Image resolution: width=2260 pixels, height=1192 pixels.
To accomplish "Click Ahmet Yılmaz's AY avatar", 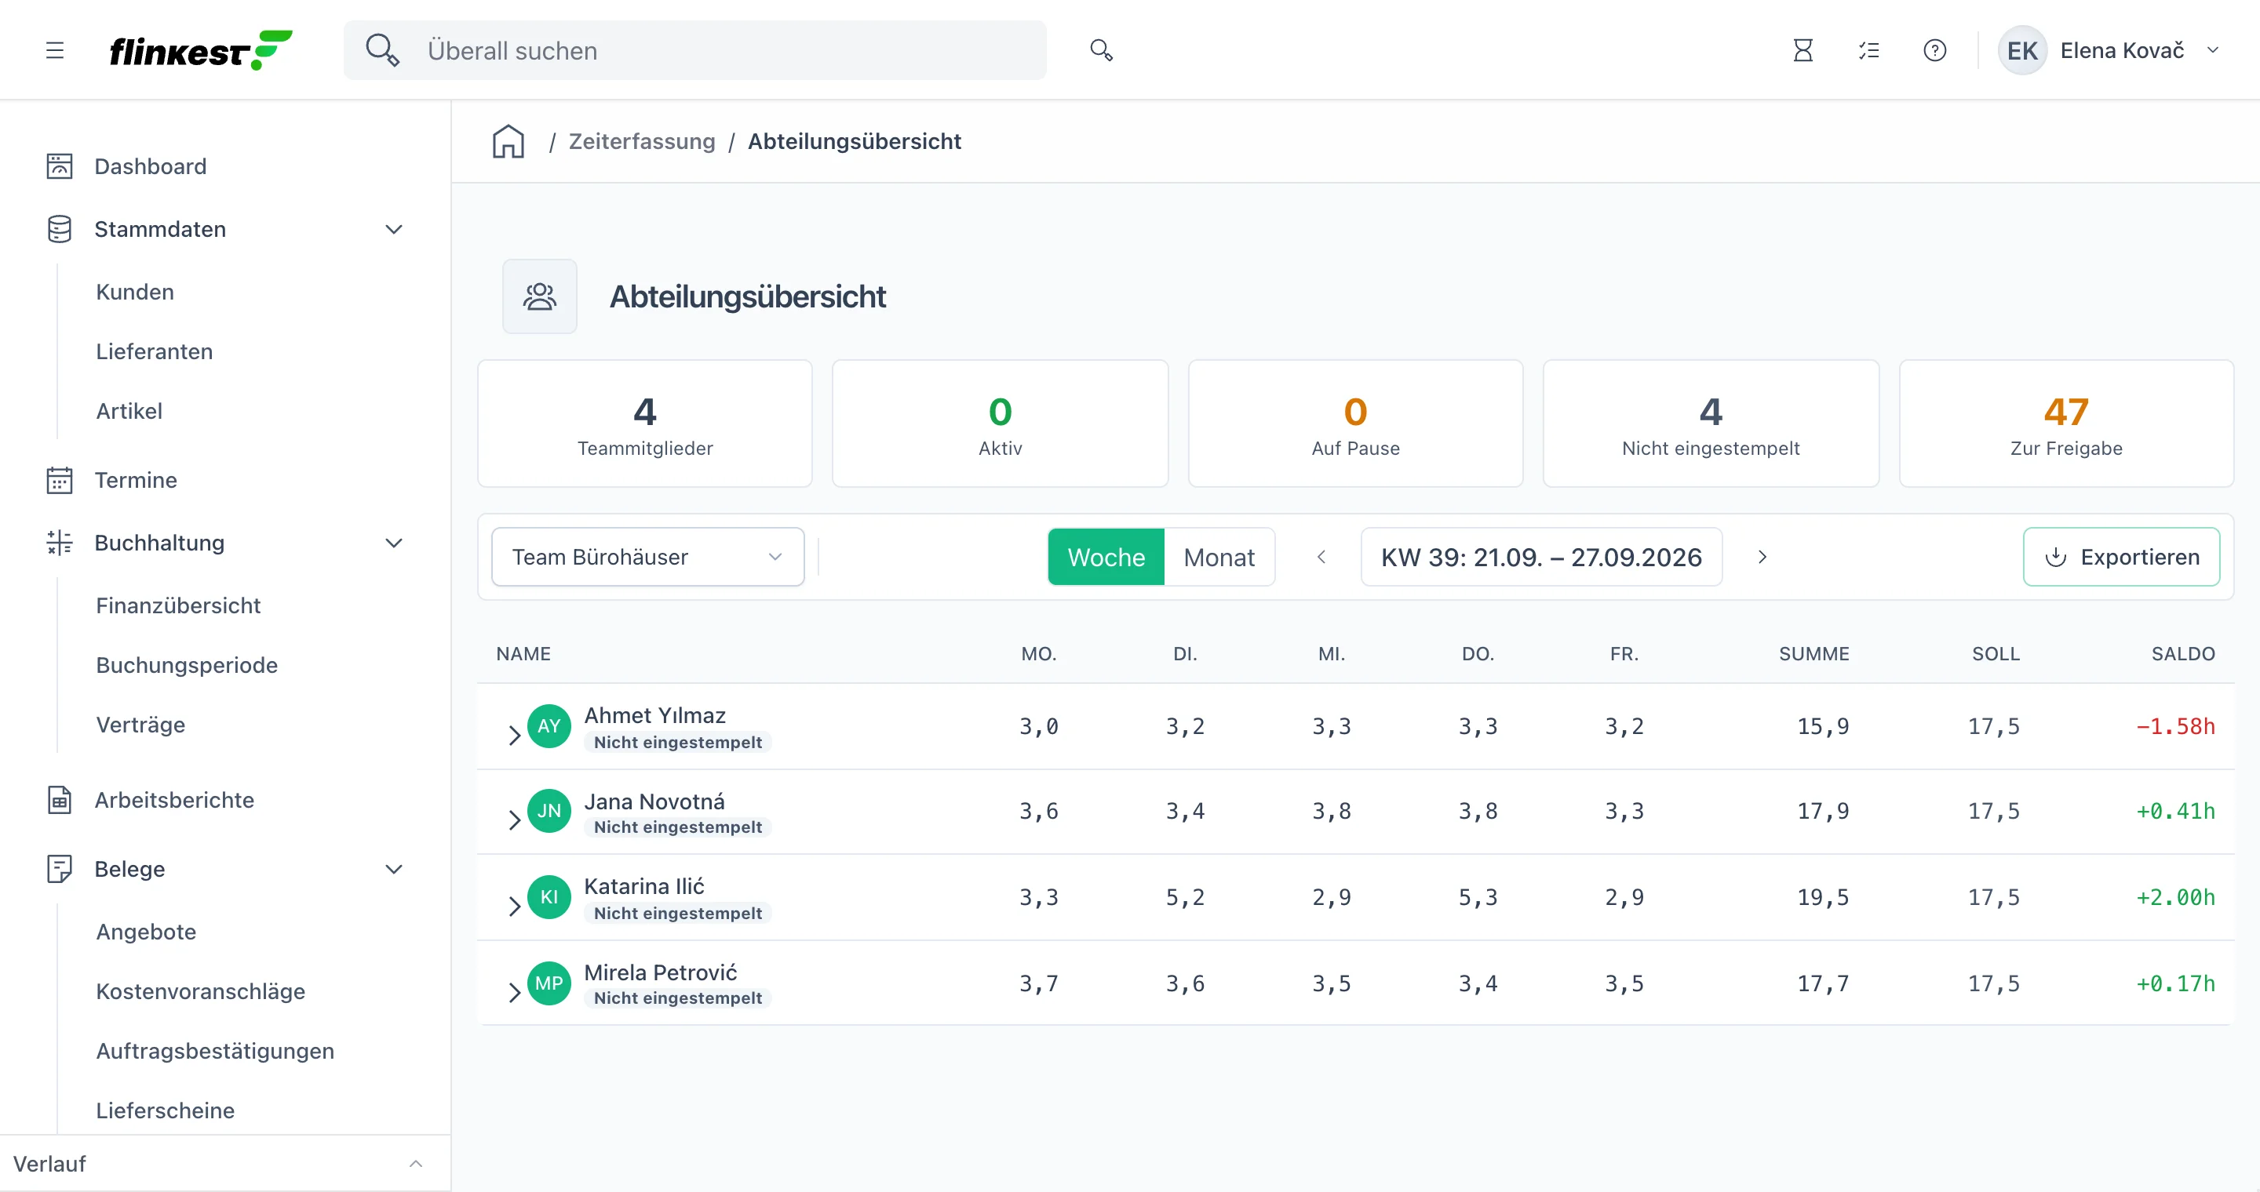I will point(549,727).
